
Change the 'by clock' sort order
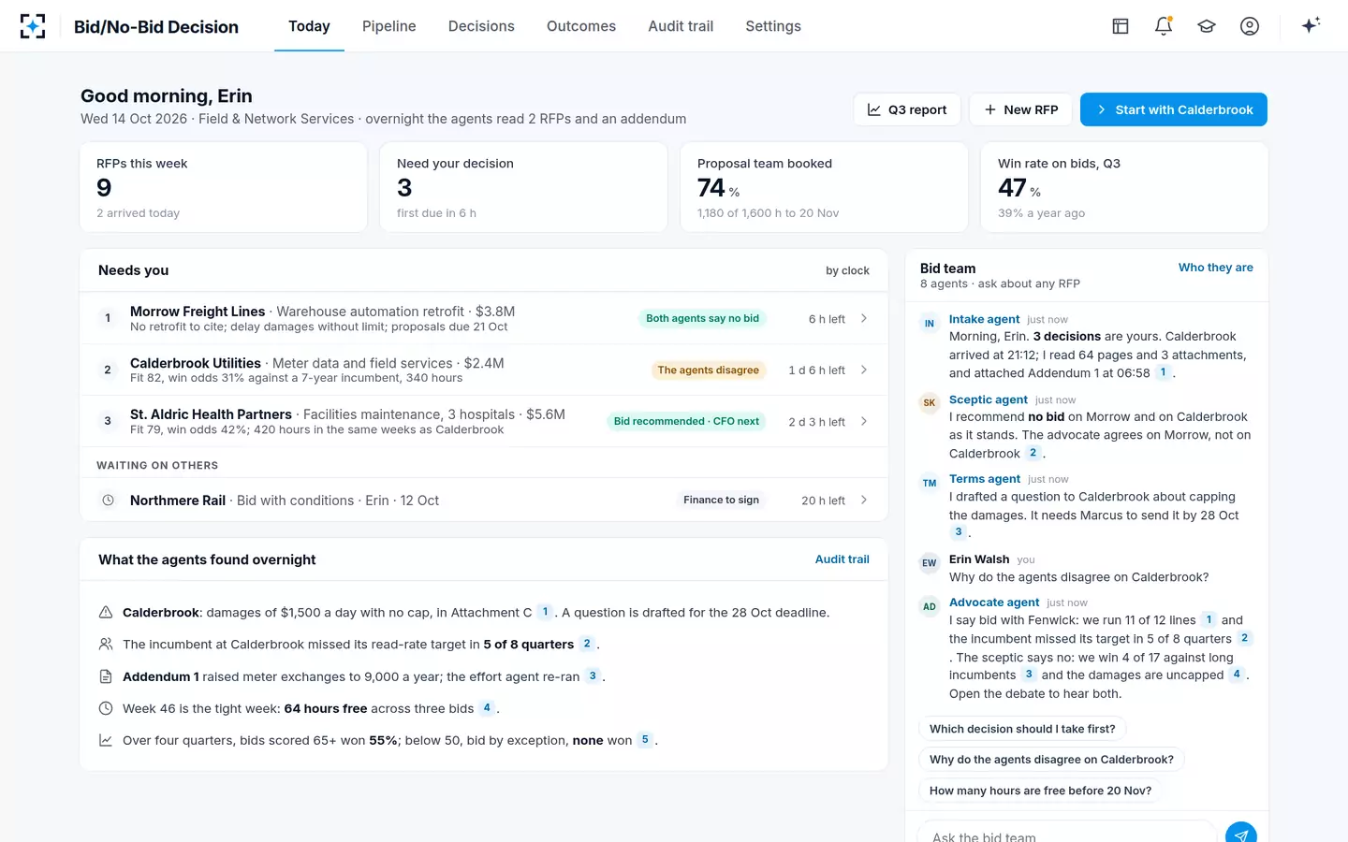point(847,270)
